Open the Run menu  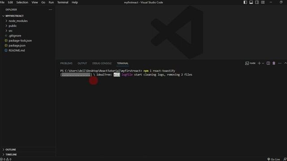pos(51,2)
